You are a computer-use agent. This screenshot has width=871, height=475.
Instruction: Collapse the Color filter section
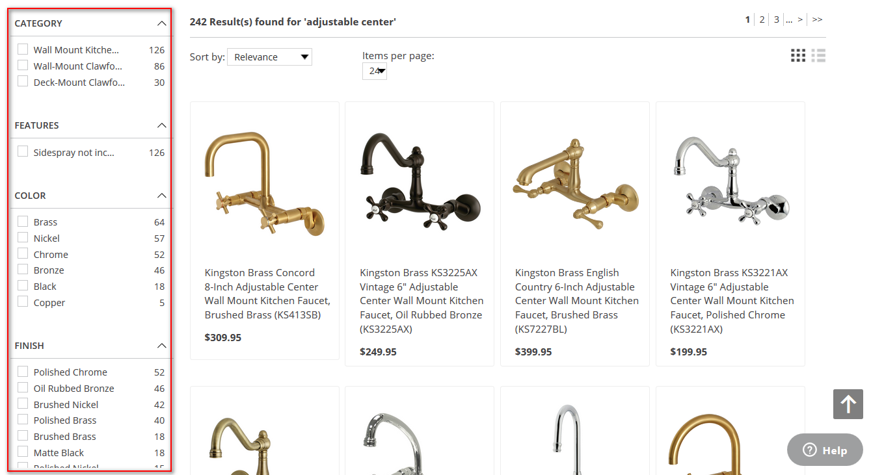[162, 196]
